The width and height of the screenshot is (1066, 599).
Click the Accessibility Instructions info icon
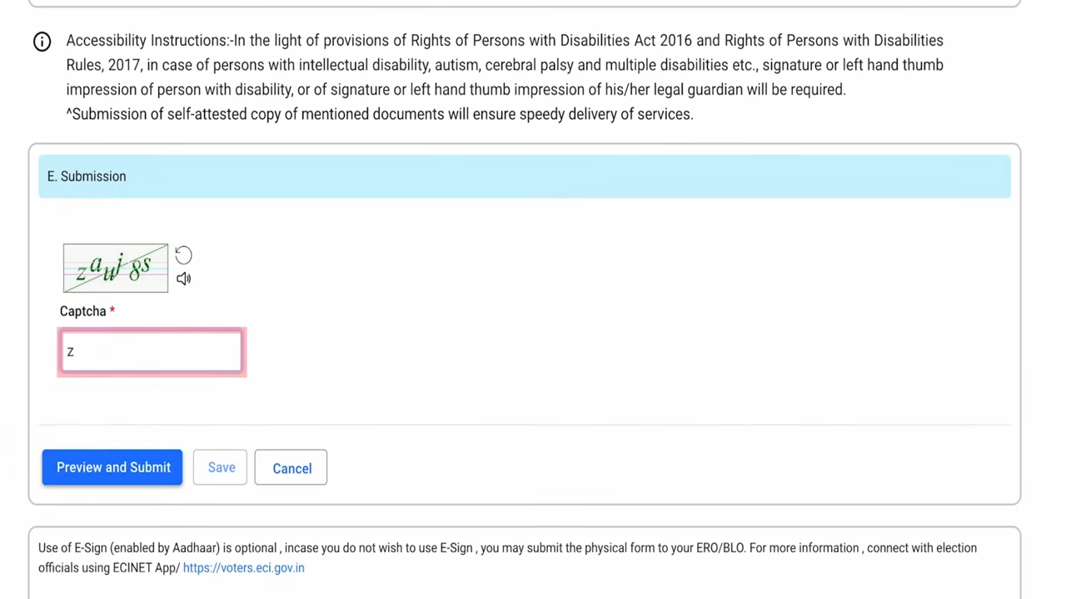(x=42, y=42)
